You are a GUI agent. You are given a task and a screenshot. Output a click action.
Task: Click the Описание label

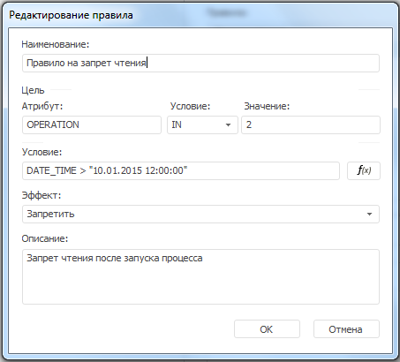click(45, 238)
